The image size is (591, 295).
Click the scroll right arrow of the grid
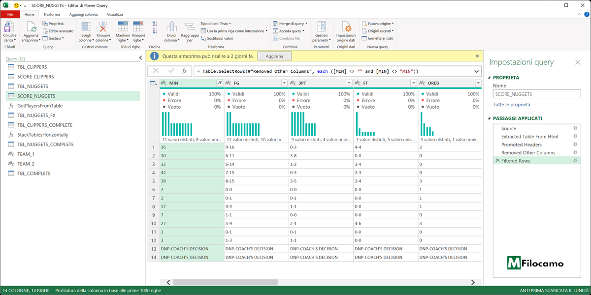(473, 282)
